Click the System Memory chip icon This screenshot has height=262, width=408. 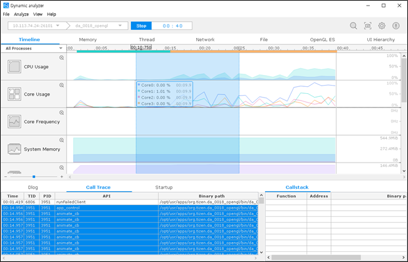[14, 149]
